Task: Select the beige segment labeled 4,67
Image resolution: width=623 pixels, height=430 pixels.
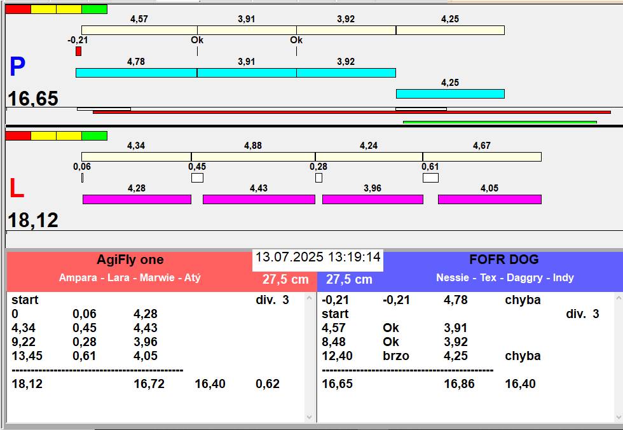Action: tap(482, 156)
